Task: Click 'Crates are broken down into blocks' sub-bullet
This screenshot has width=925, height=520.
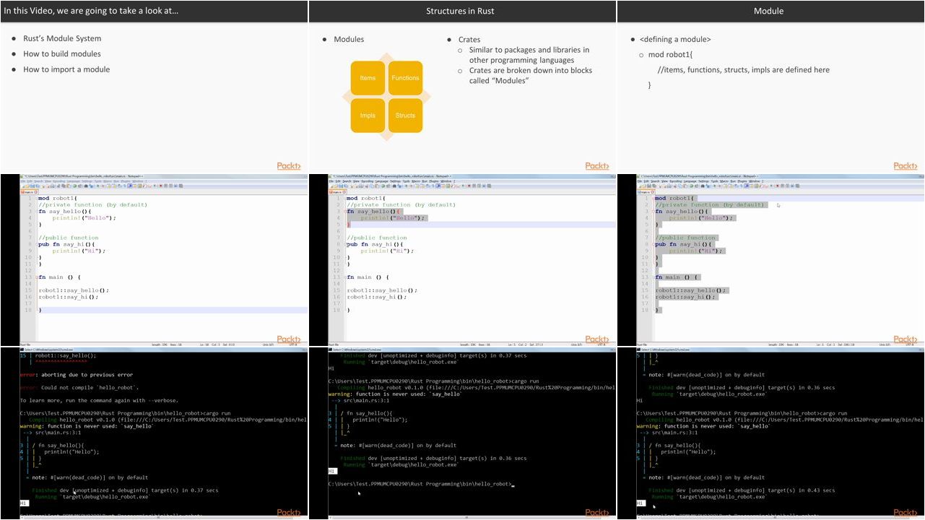Action: point(531,75)
